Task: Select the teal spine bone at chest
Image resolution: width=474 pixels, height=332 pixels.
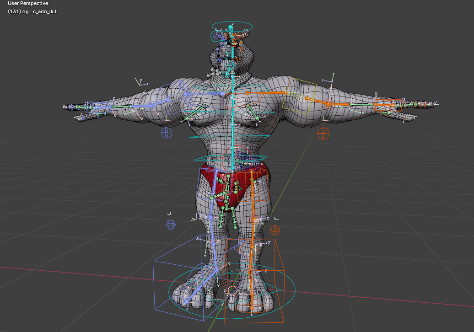Action: pos(233,112)
